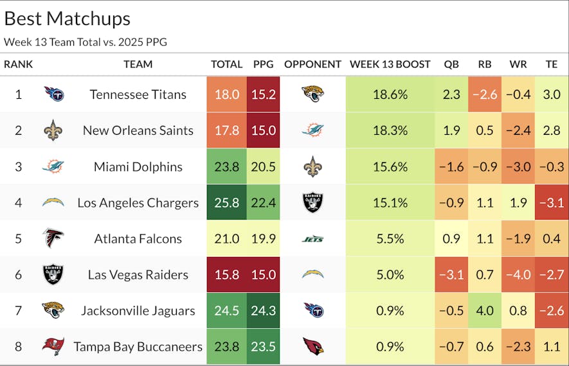569x366 pixels.
Task: Select the Jacksonville Jaguars team name
Action: (138, 311)
